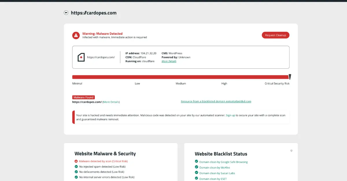347x181 pixels.
Task: Click the Malware Found red badge
Action: (x=84, y=97)
